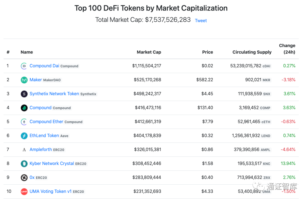
Task: Click the Compound COMP logo icon
Action: click(24, 108)
